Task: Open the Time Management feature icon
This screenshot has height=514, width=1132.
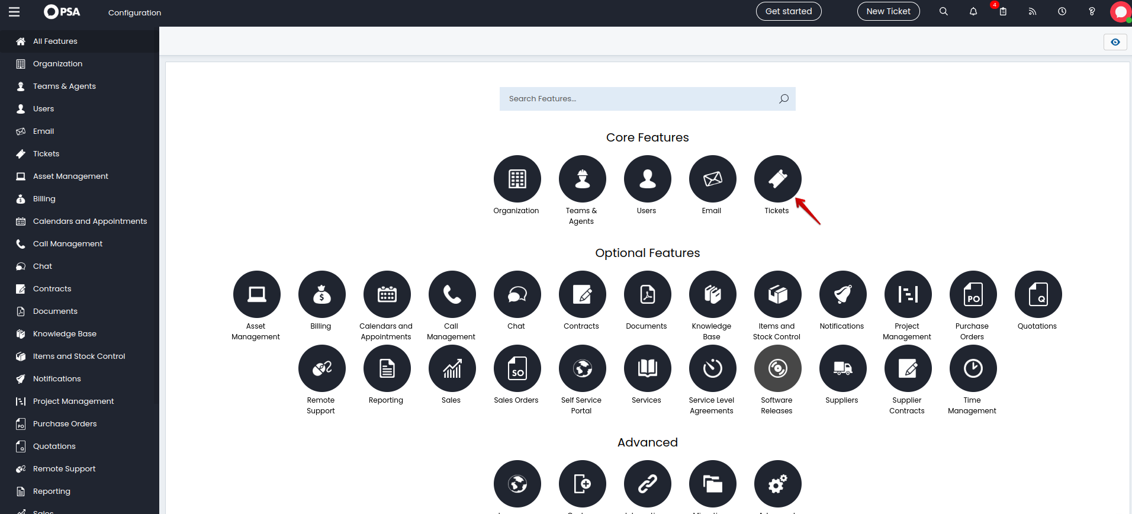Action: pos(973,368)
